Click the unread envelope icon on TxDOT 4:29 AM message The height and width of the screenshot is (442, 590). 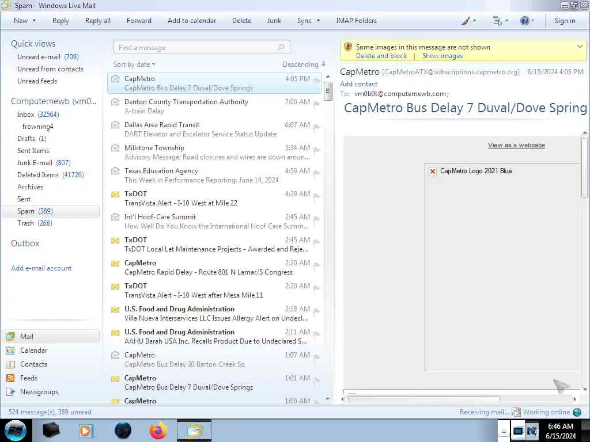pos(115,195)
